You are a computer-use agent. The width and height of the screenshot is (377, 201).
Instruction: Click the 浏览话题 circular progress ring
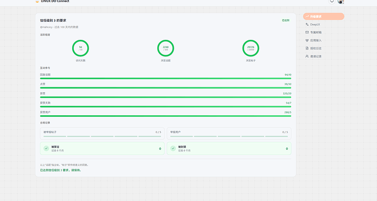click(x=166, y=48)
